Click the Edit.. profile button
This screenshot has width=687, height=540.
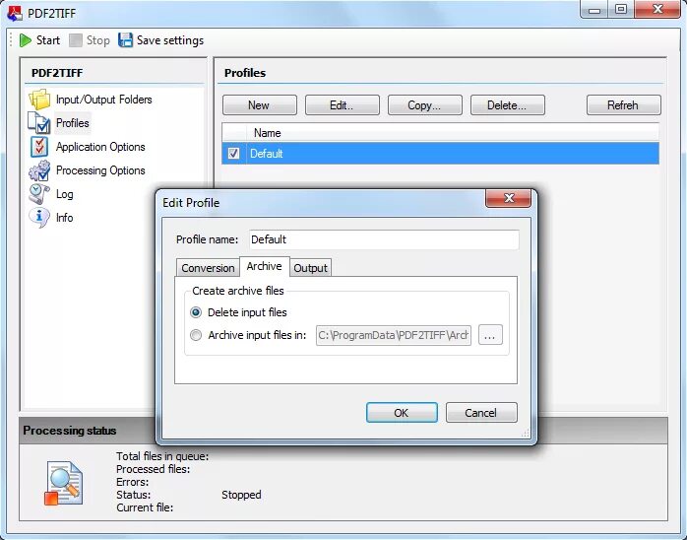[343, 105]
